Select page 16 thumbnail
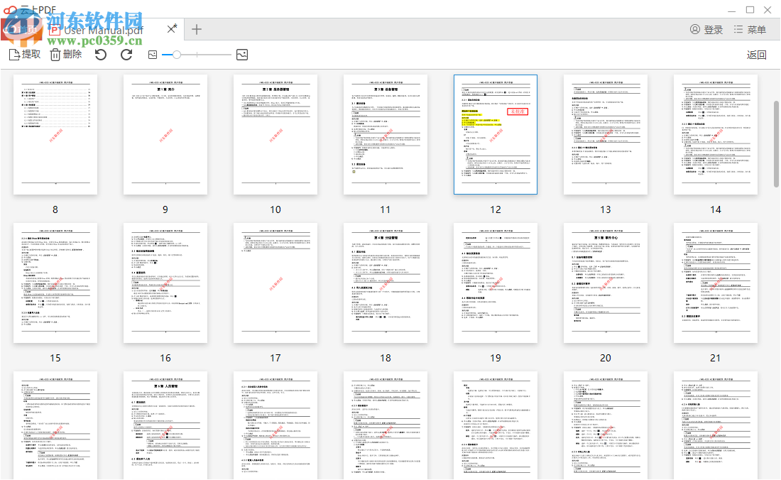This screenshot has width=781, height=480. pos(165,283)
